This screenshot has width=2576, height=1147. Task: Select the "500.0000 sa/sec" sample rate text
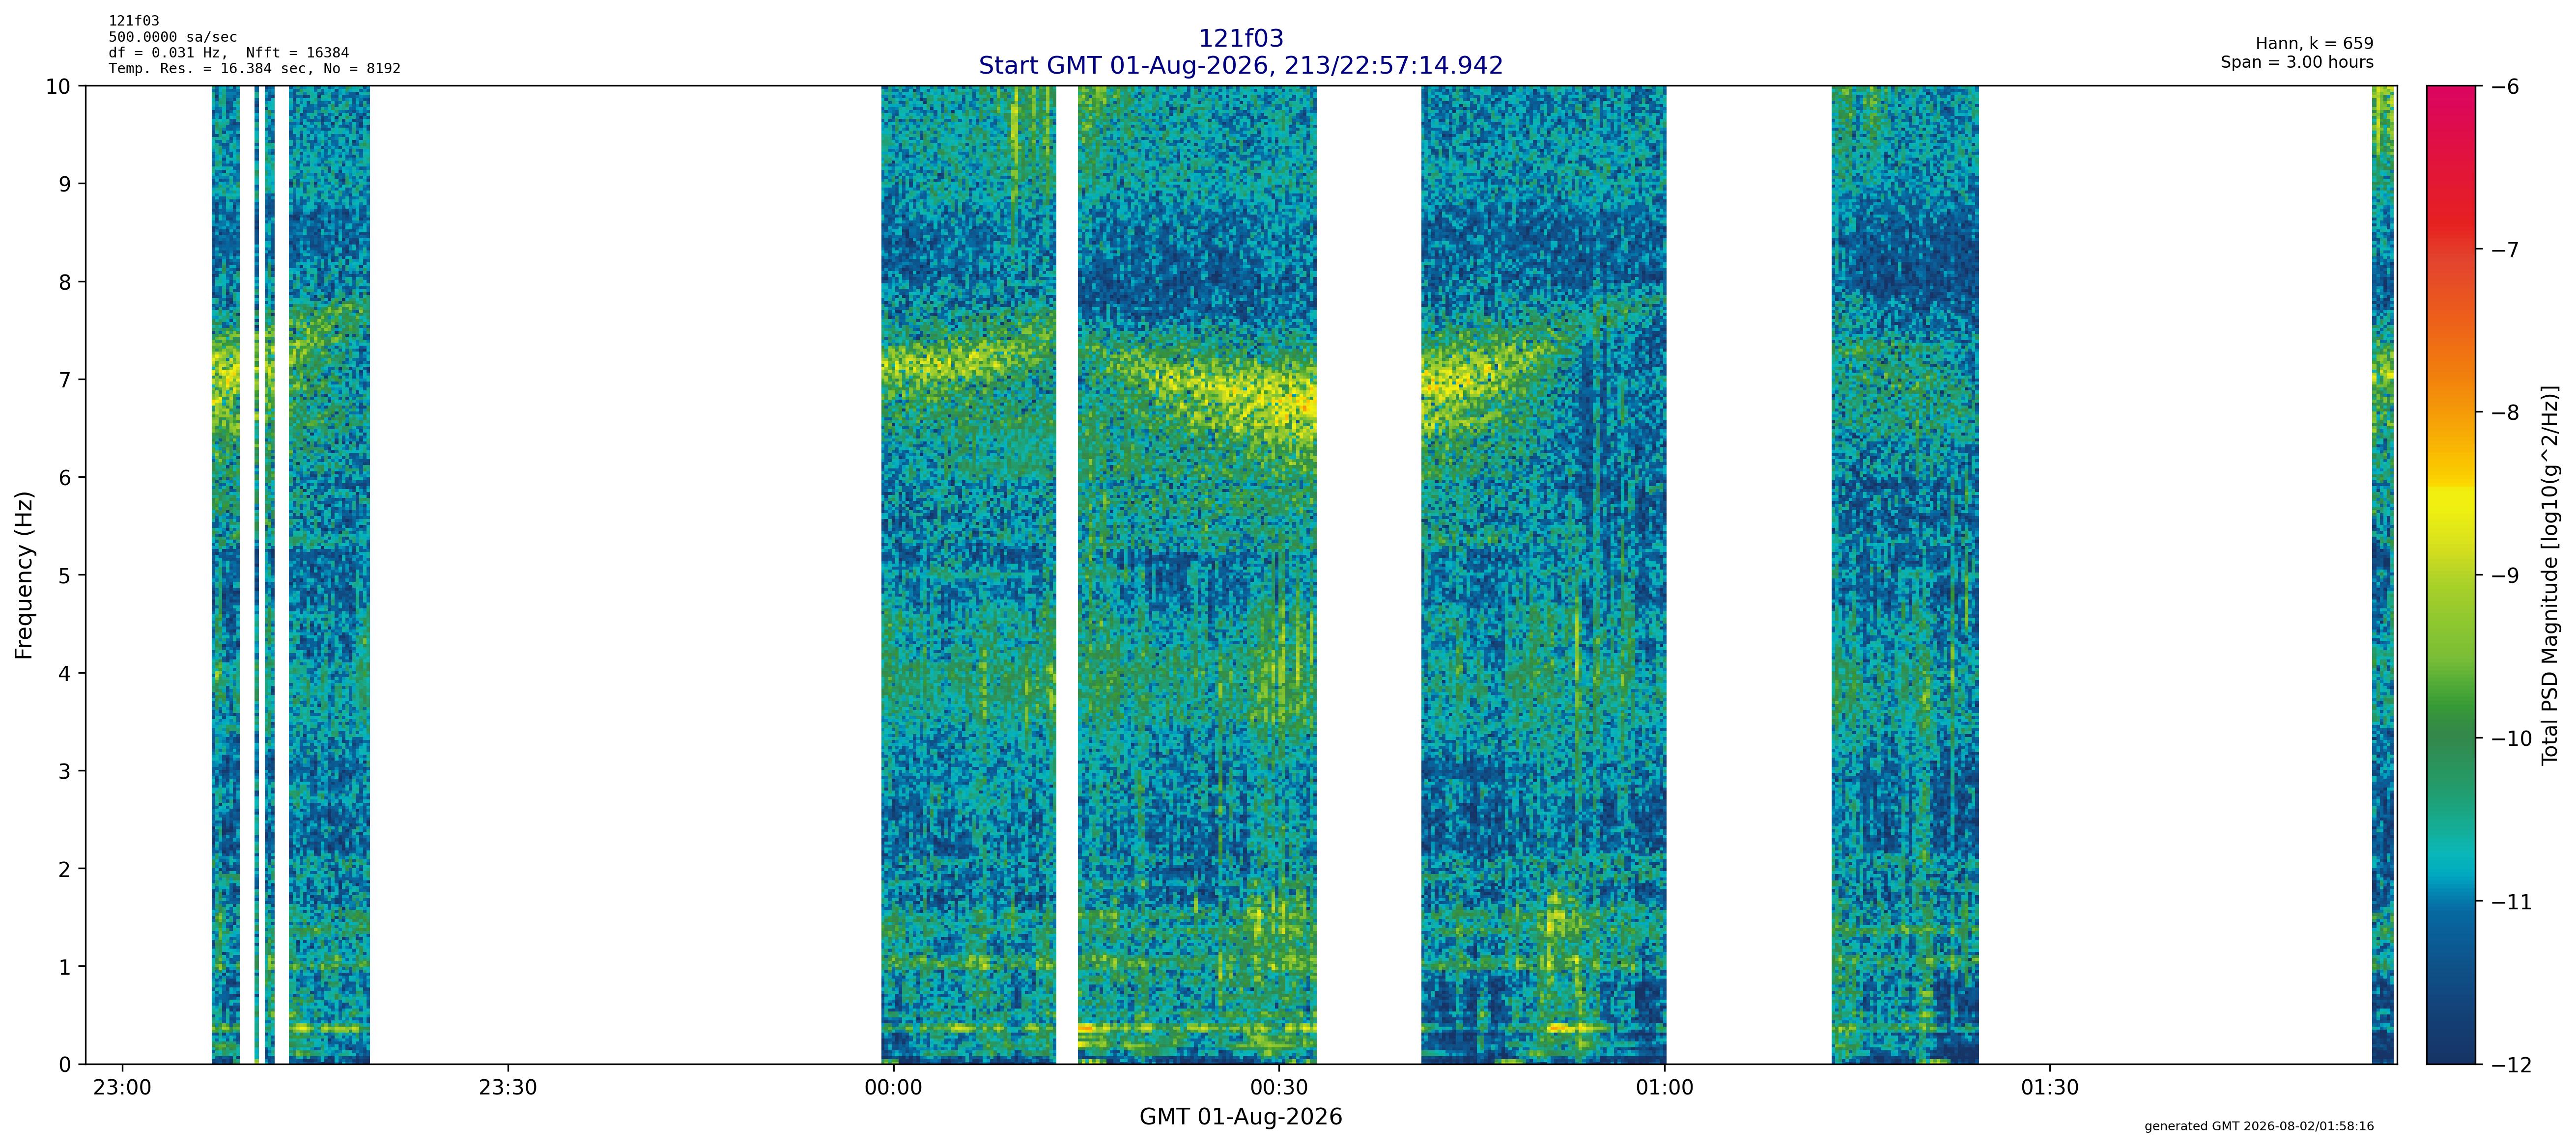173,37
